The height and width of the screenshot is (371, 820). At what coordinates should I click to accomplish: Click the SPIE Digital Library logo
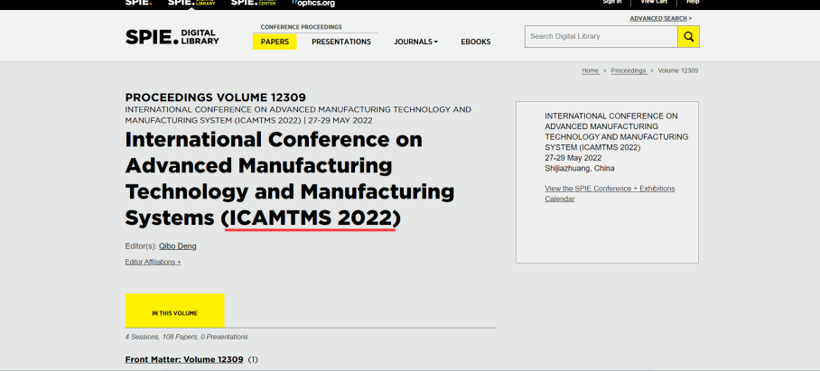pyautogui.click(x=172, y=37)
